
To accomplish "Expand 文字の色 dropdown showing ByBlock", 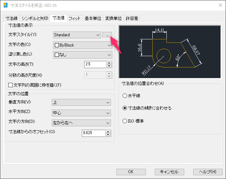I will pos(83,45).
